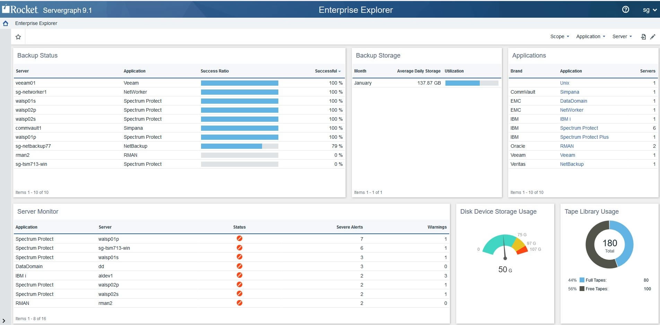Image resolution: width=660 pixels, height=325 pixels.
Task: Open the IBM i application link
Action: pos(565,119)
